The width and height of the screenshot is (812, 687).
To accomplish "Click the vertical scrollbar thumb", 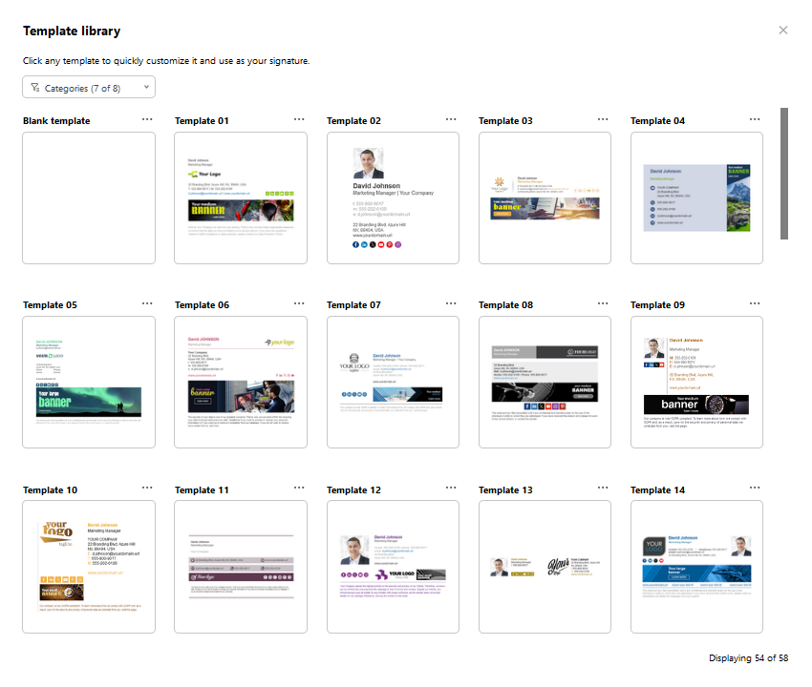I will pos(784,172).
